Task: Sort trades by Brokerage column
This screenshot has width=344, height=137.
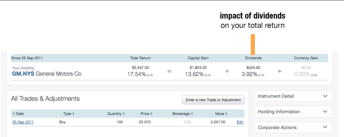Action: (x=183, y=114)
